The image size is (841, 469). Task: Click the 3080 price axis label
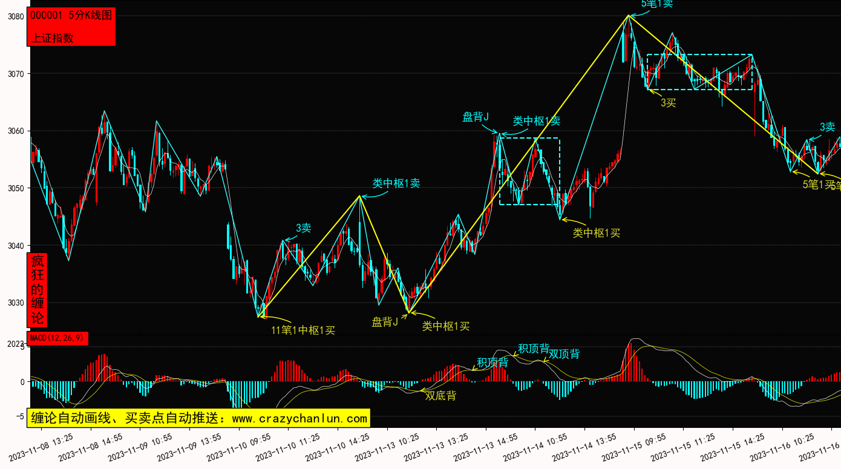point(16,16)
